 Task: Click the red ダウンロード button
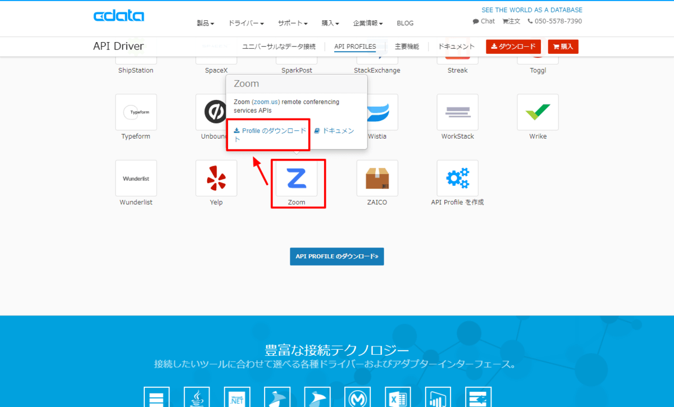tap(513, 47)
